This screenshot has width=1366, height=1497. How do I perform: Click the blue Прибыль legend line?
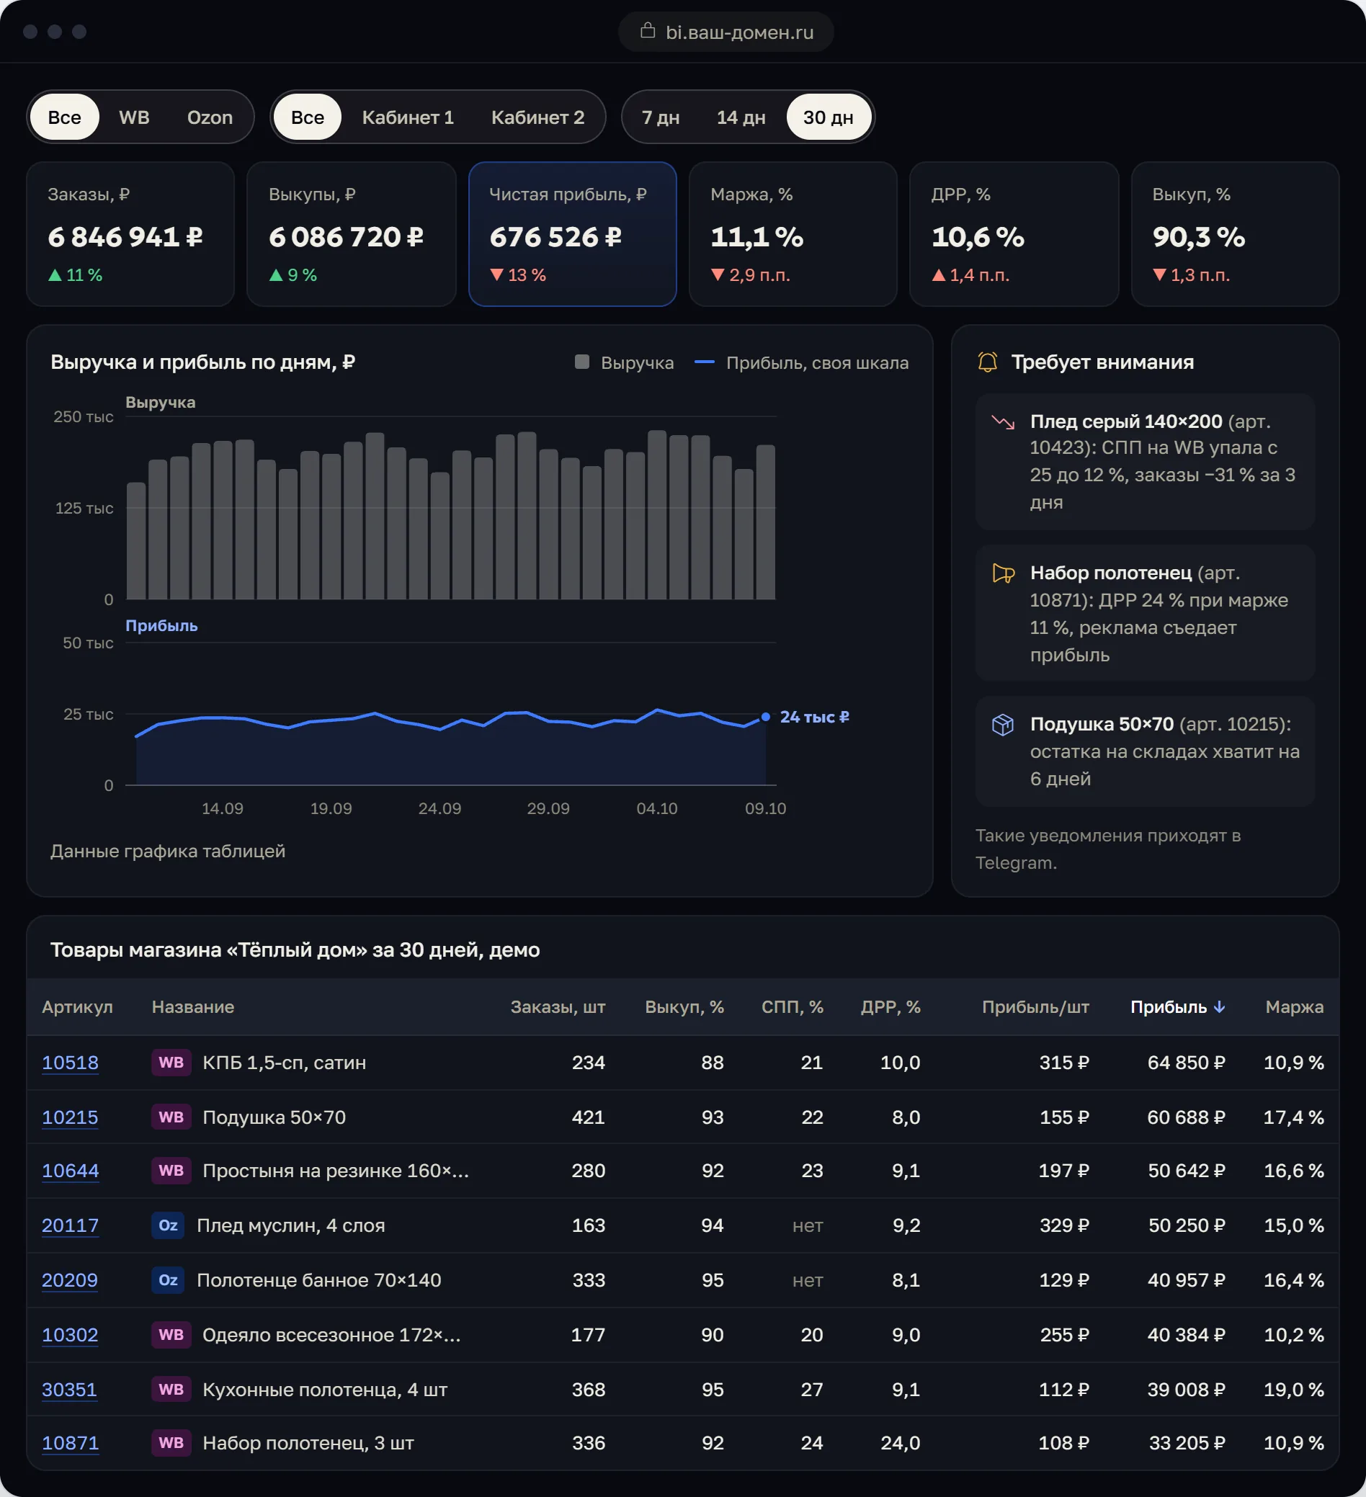point(704,362)
